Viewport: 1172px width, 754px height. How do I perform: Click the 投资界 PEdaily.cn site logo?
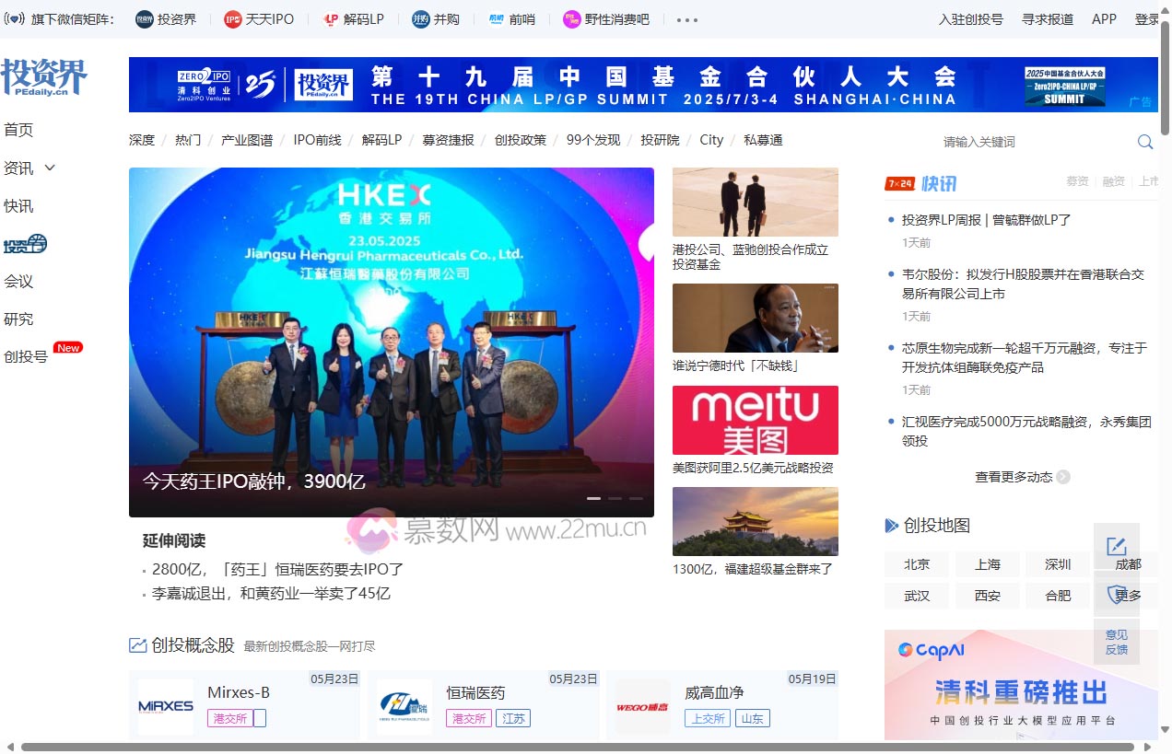(x=43, y=78)
